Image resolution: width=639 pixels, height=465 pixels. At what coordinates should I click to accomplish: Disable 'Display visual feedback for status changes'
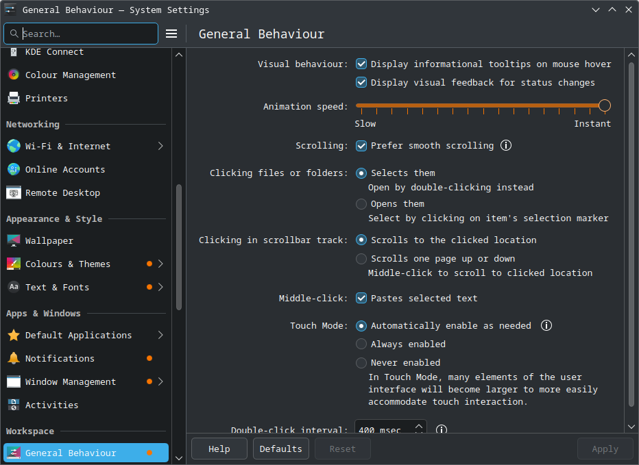(x=361, y=82)
